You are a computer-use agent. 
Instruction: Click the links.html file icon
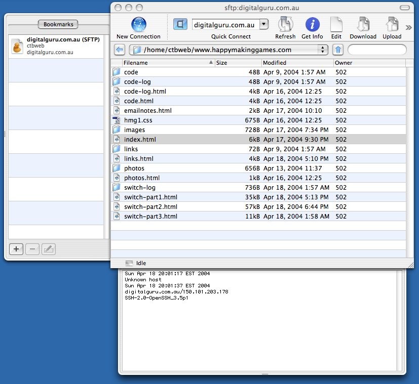(x=117, y=158)
